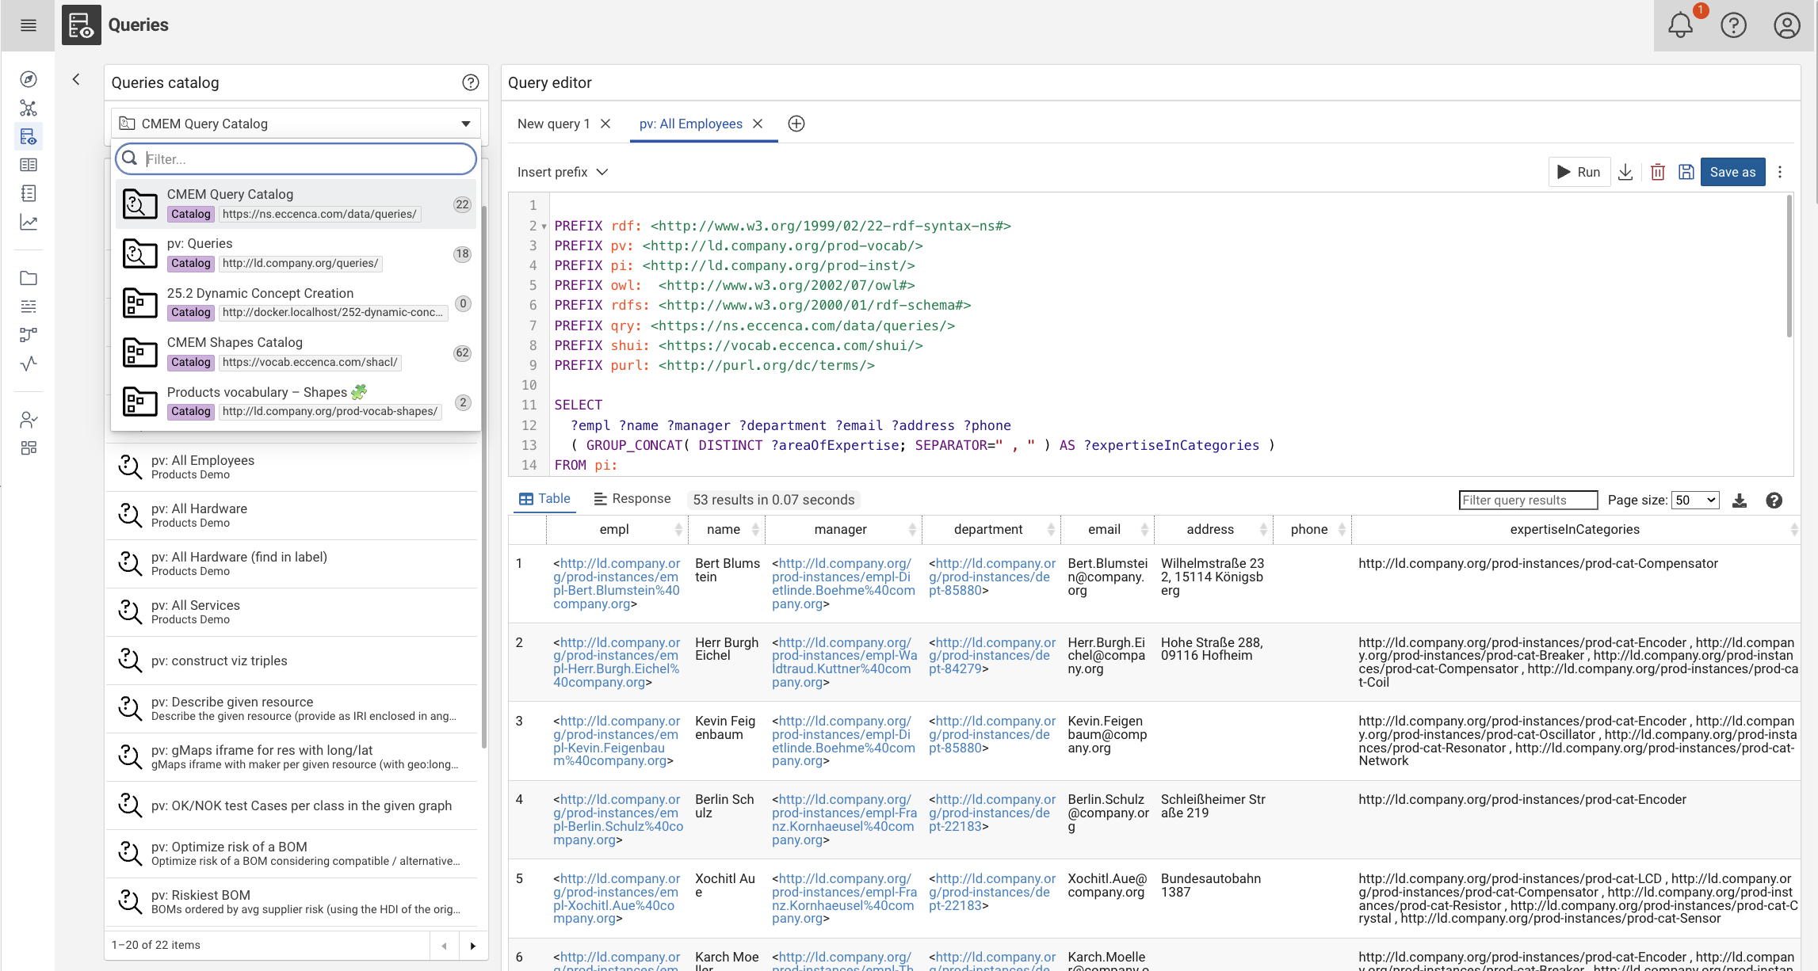Click the Save as button

pyautogui.click(x=1732, y=172)
